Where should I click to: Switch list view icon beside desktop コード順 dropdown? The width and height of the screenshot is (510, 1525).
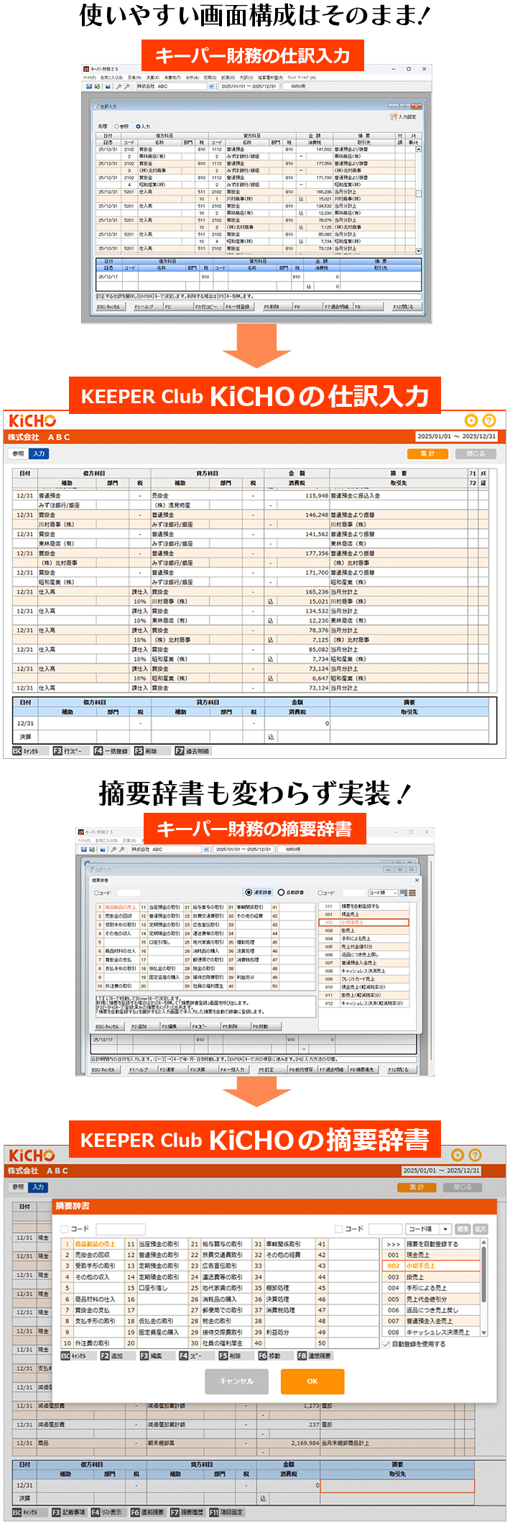pos(412,893)
